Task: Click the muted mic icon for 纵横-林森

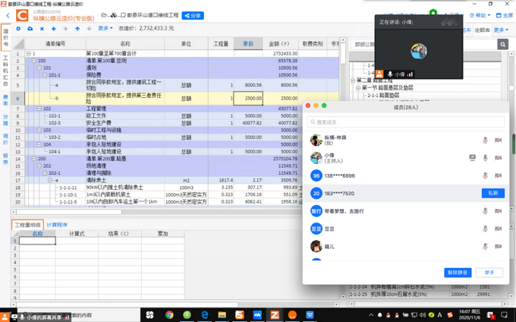Action: [485, 140]
